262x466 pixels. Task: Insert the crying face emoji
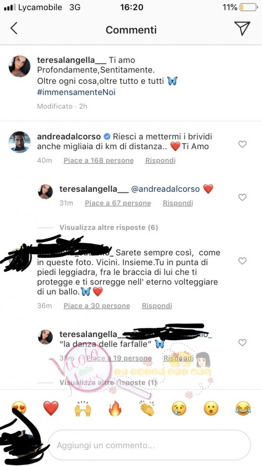pos(179,408)
